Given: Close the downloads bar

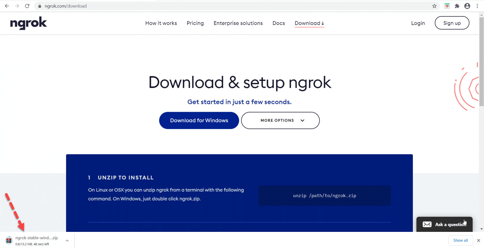Looking at the screenshot, I should coord(478,240).
